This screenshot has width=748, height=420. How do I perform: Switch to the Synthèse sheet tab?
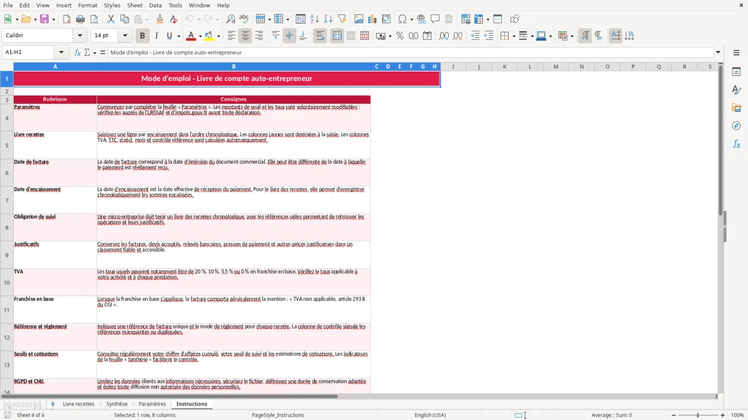click(117, 404)
